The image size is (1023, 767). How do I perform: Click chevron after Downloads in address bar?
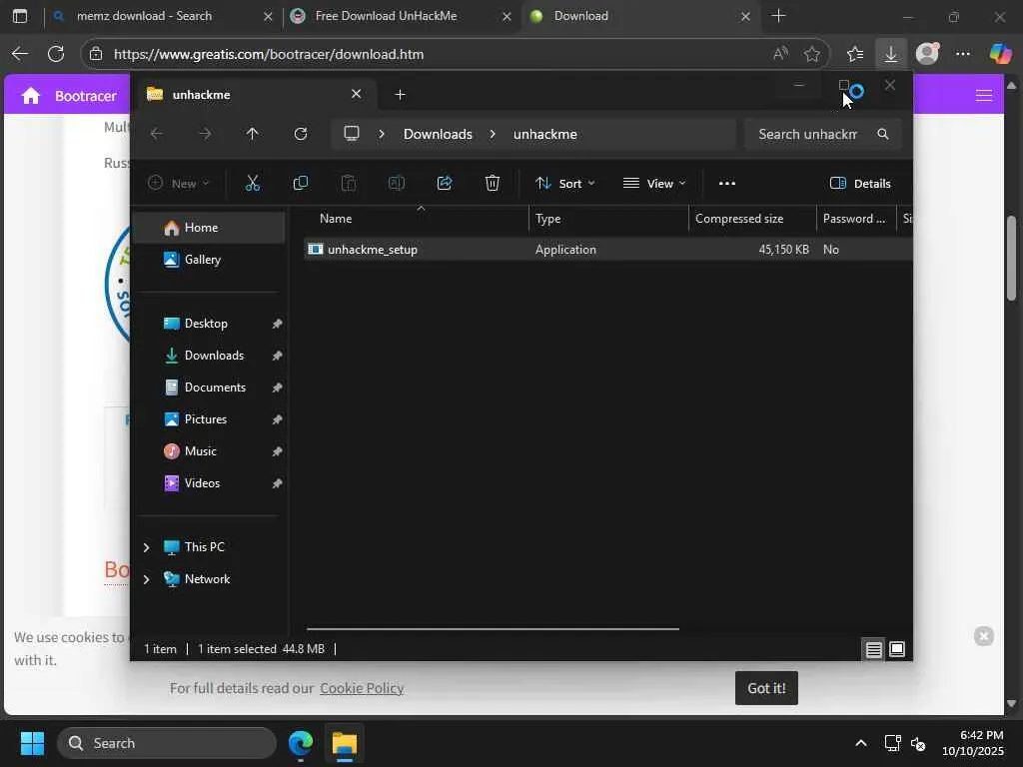point(493,134)
